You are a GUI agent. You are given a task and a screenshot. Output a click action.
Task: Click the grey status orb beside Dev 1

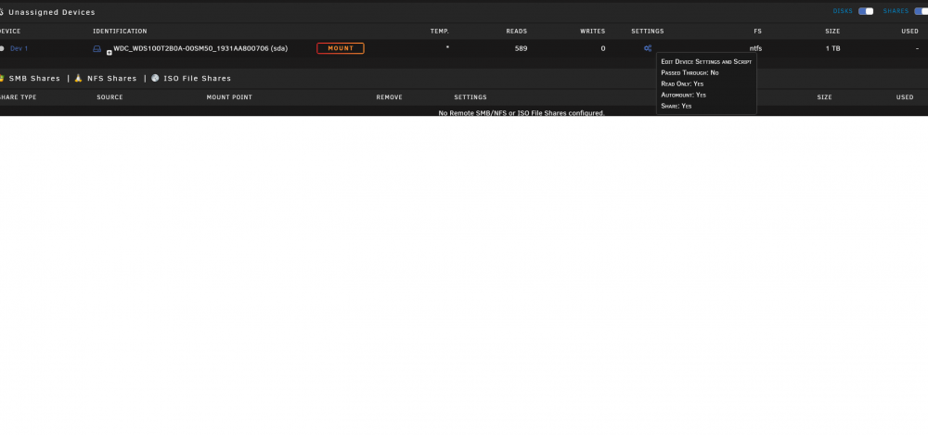tap(2, 48)
